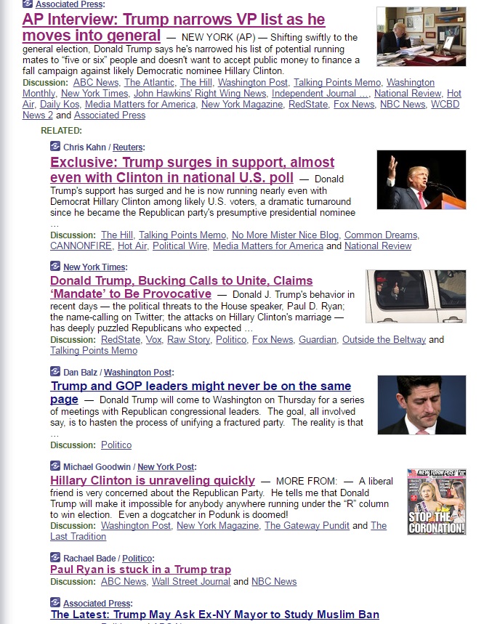This screenshot has width=484, height=624.
Task: Open 'Paul Ryan is stuck in a Trump trap'
Action: pyautogui.click(x=140, y=570)
